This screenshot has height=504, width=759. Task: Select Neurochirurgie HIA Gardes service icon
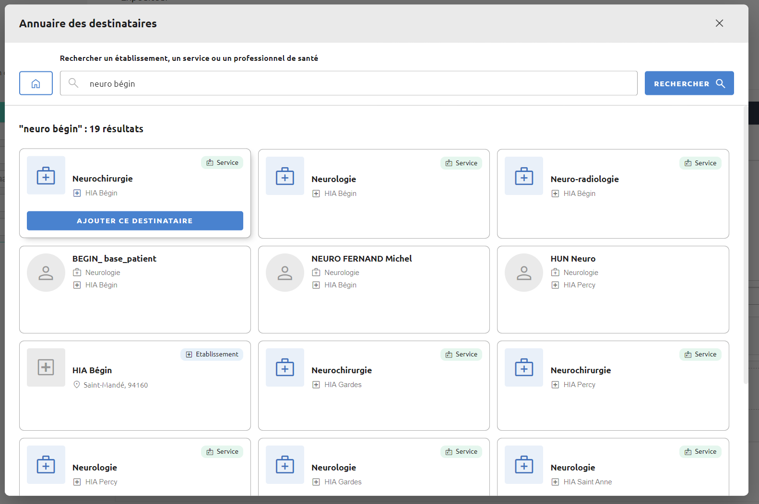(x=285, y=367)
